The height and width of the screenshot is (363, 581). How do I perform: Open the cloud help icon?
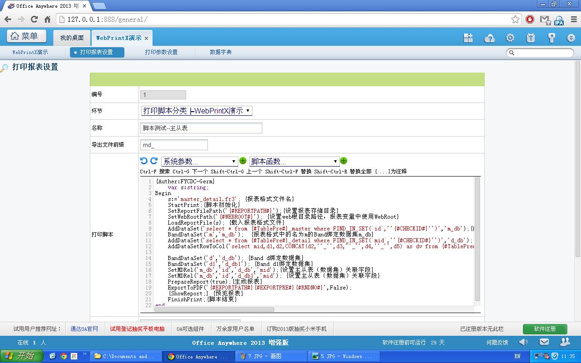coord(489,38)
